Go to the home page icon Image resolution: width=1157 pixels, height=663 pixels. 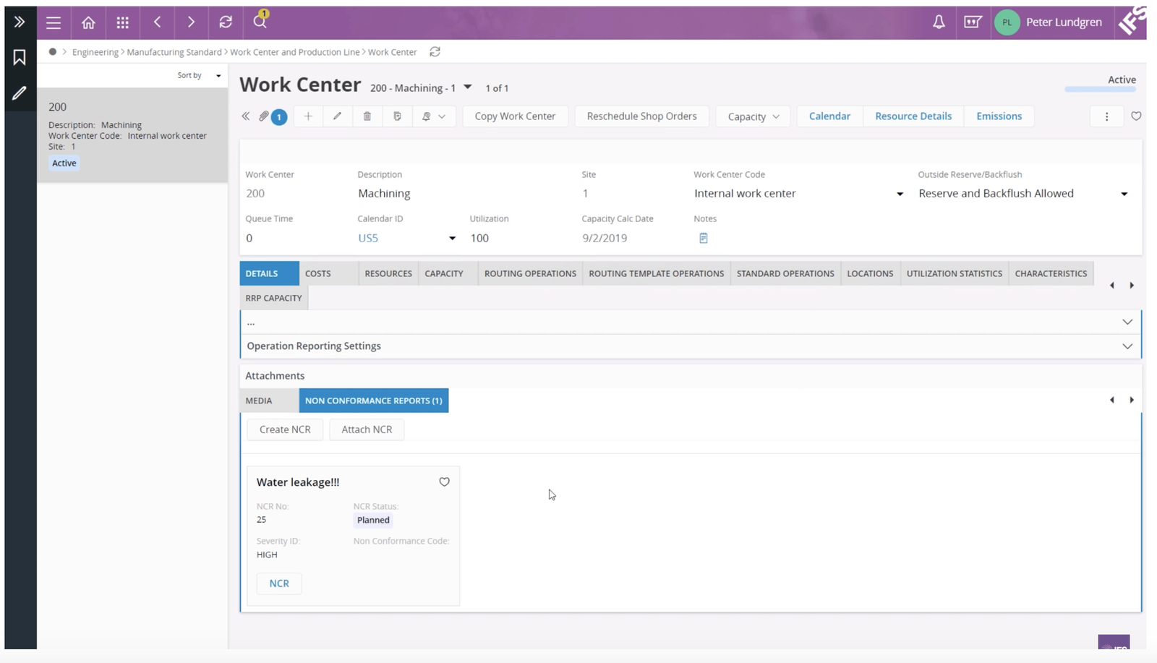88,22
